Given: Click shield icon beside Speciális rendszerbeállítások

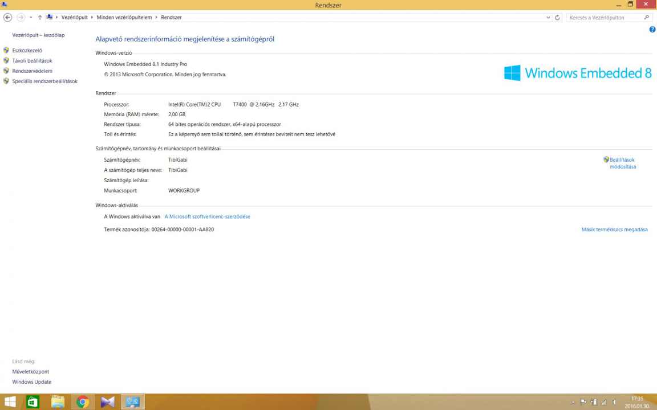Looking at the screenshot, I should point(6,81).
